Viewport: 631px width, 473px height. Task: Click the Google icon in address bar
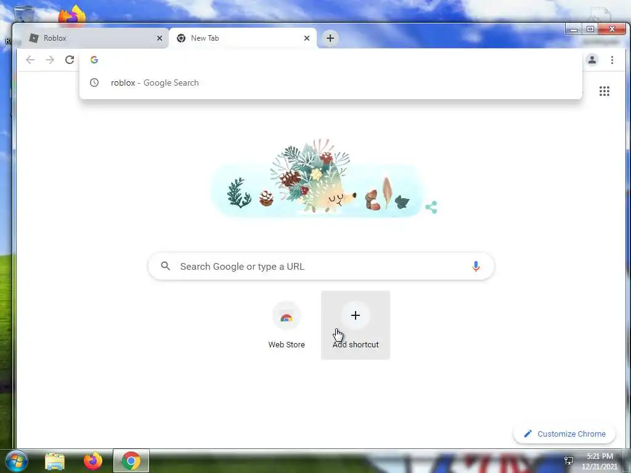click(94, 60)
